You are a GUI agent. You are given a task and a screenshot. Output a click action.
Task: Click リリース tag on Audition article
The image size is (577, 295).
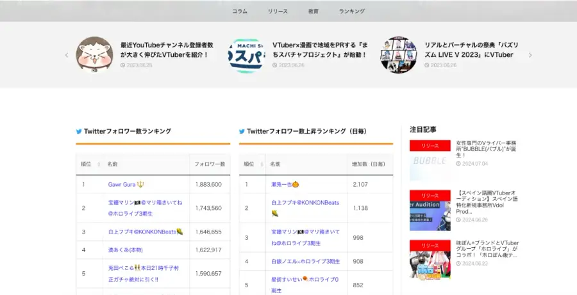point(430,195)
